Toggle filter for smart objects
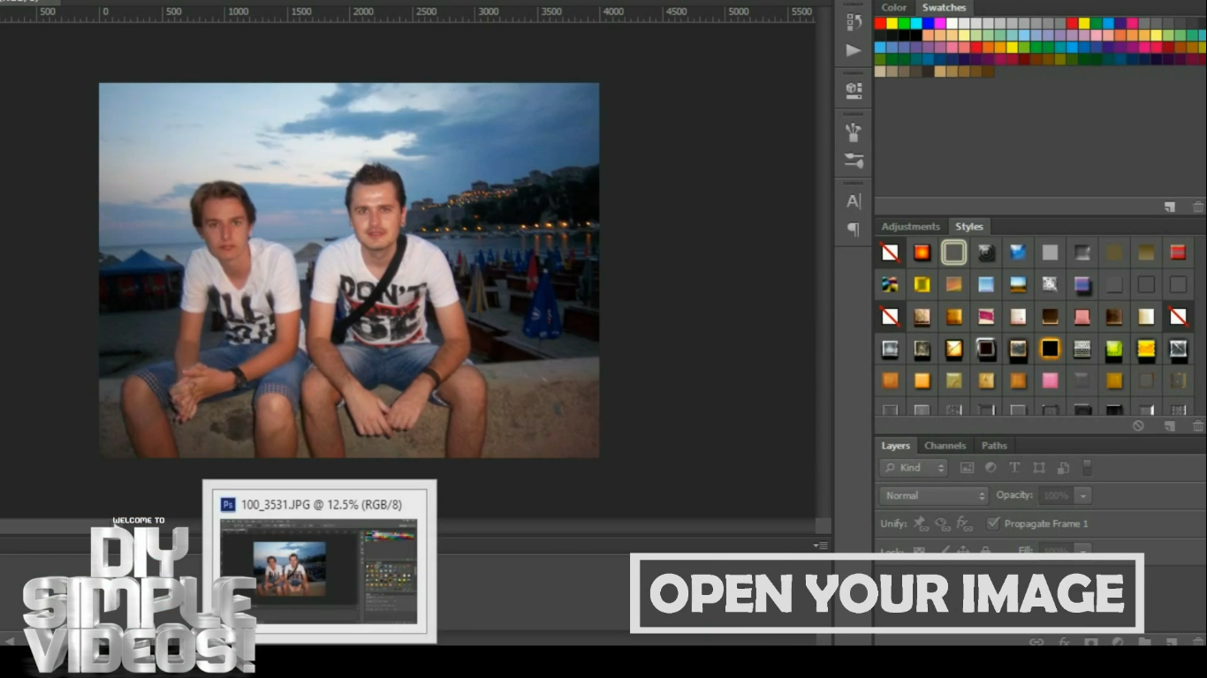This screenshot has height=678, width=1207. tap(1063, 468)
